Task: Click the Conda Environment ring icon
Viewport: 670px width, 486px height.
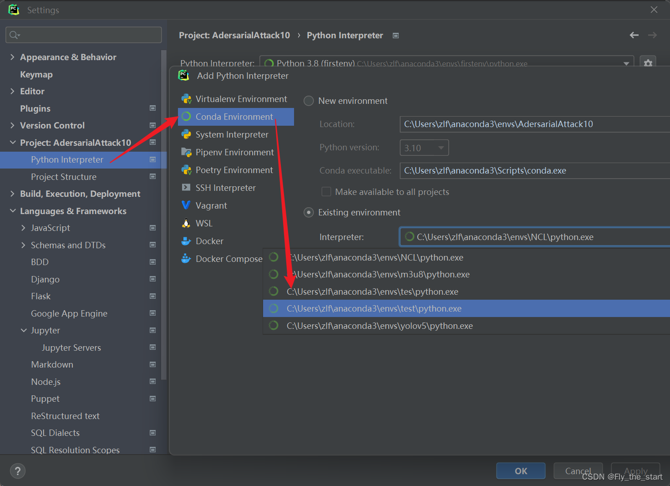Action: (186, 117)
